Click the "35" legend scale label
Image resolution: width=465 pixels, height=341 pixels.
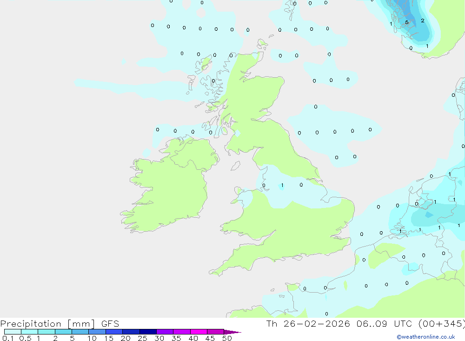pyautogui.click(x=176, y=338)
